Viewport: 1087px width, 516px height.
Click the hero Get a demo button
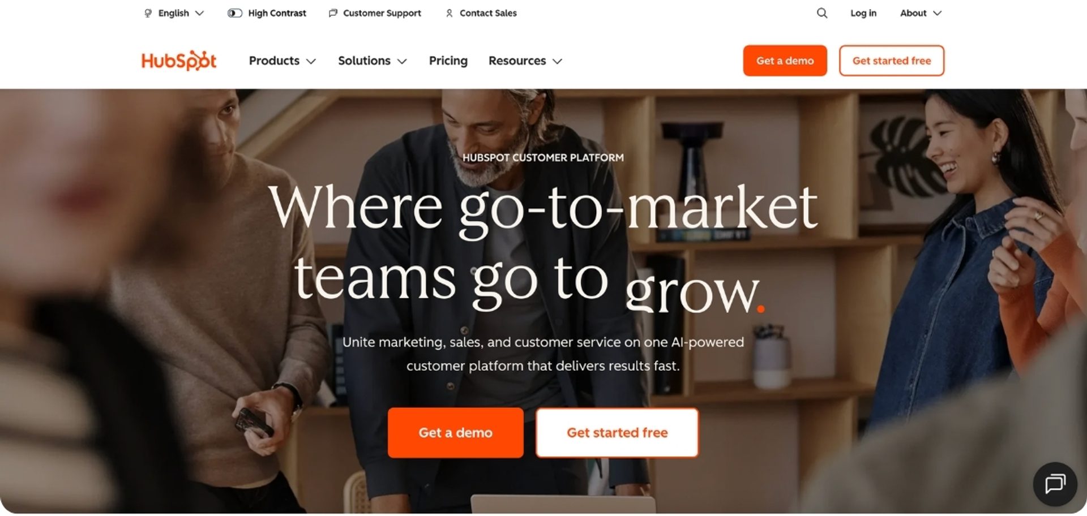[456, 433]
